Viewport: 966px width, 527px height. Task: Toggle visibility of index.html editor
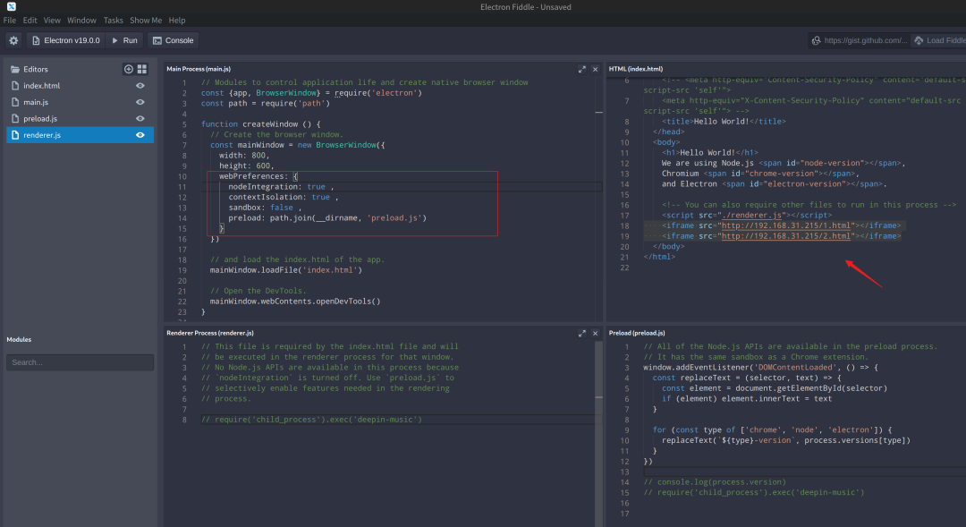(140, 86)
